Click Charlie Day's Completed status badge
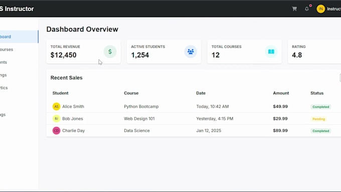 [321, 131]
